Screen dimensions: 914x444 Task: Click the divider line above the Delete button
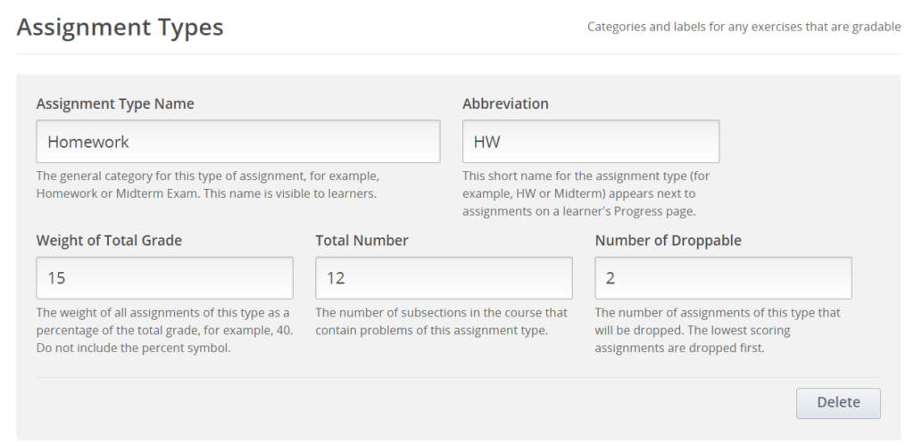[458, 377]
